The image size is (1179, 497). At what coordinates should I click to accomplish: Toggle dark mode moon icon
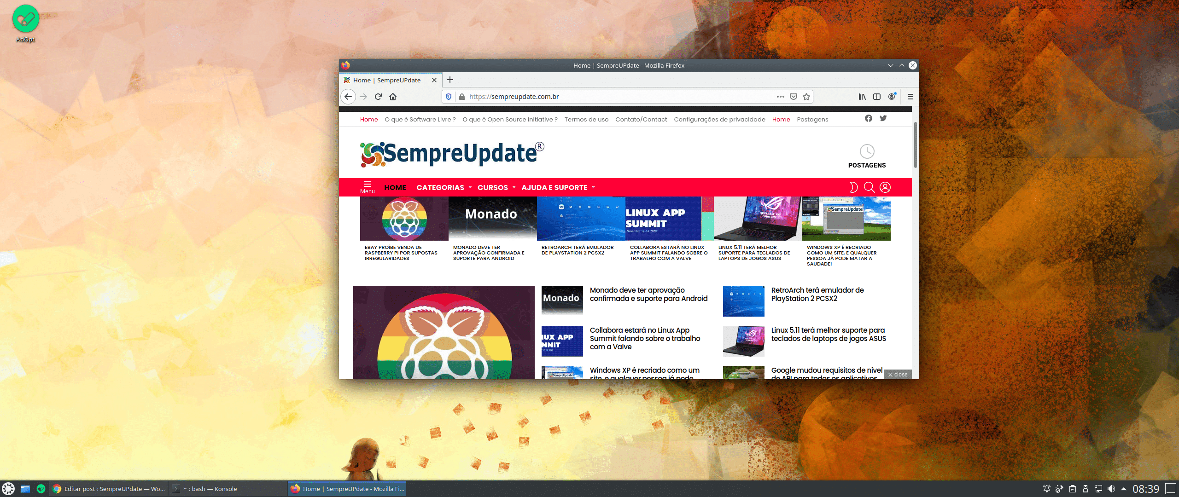(x=853, y=187)
